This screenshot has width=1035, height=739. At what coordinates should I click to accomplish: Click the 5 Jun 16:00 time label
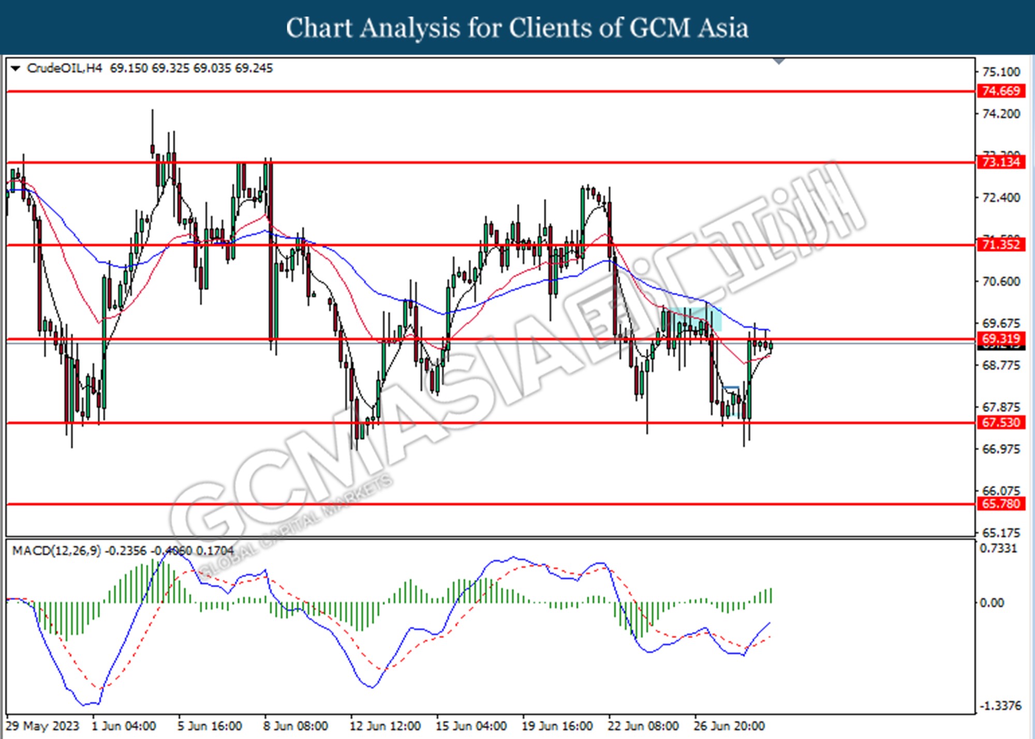pos(210,726)
